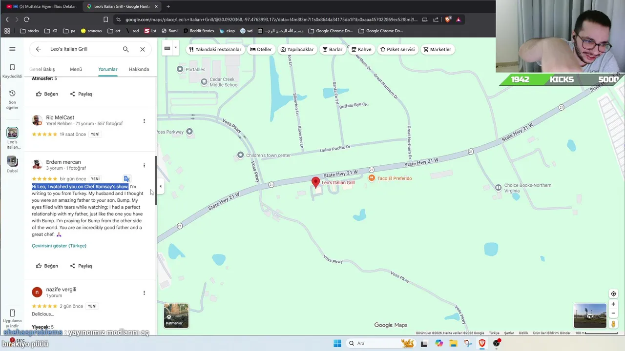This screenshot has height=351, width=625.
Task: Open Erdem mercan review options menu
Action: point(144,165)
